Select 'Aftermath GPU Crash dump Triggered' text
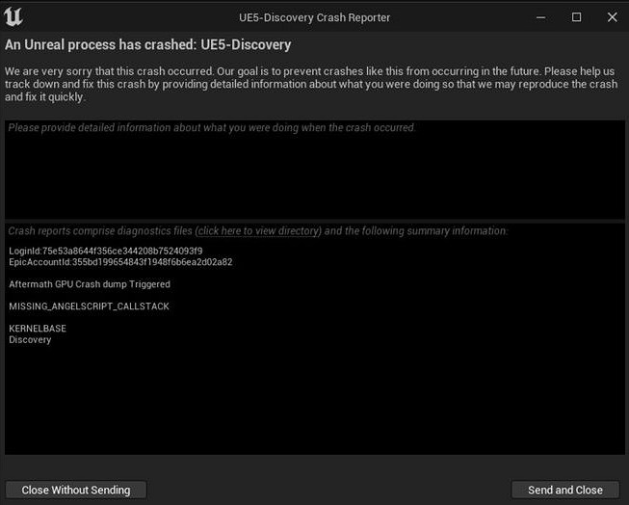Viewport: 629px width, 505px height. 90,284
